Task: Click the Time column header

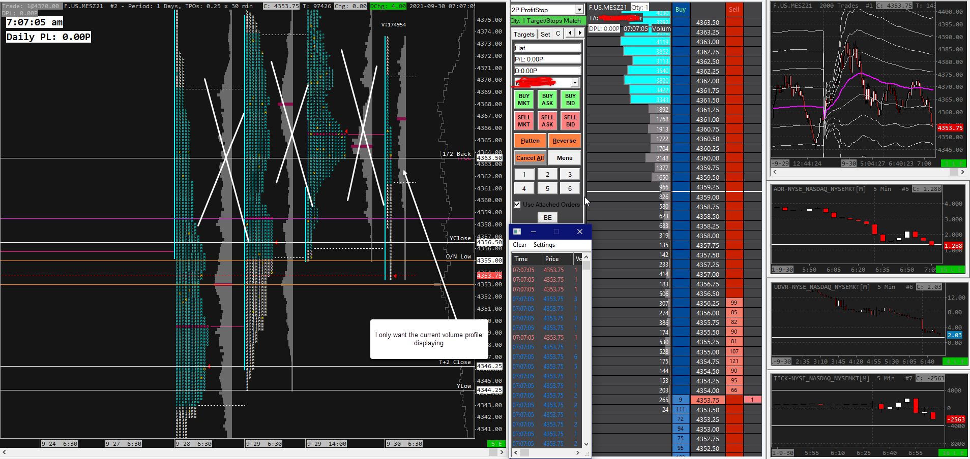Action: (x=526, y=259)
